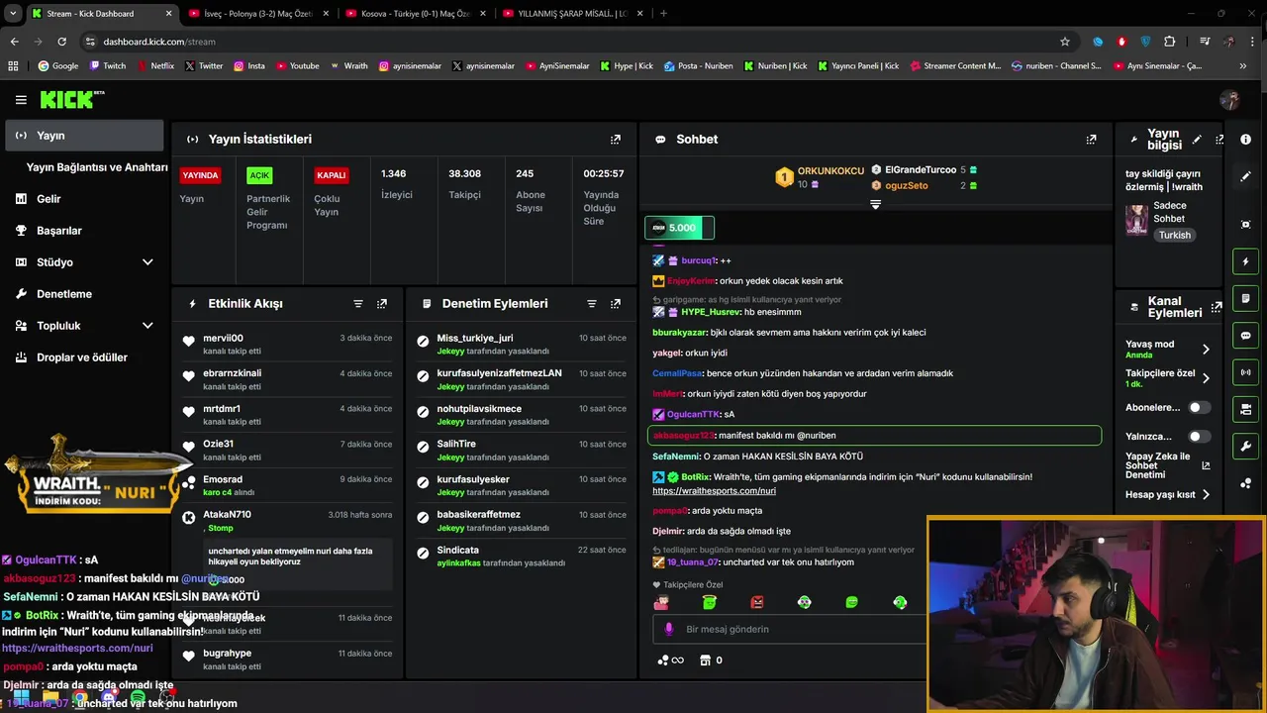Show more bookmarks with the overflow chevron
This screenshot has height=713, width=1267.
[x=1243, y=66]
